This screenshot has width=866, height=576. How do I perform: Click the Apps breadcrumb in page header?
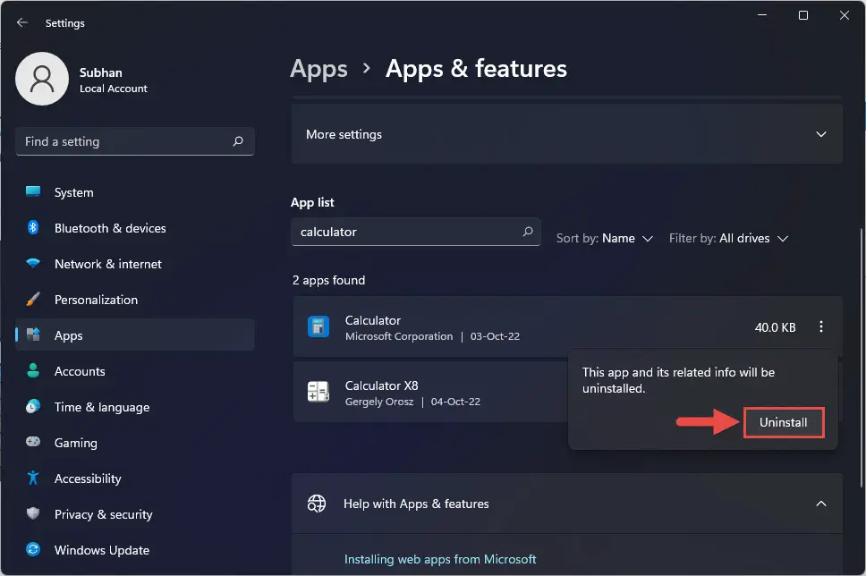pos(318,69)
